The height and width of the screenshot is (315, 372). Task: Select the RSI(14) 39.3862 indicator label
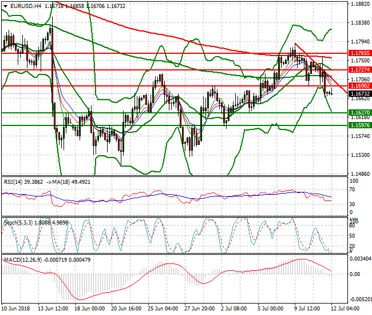(23, 182)
